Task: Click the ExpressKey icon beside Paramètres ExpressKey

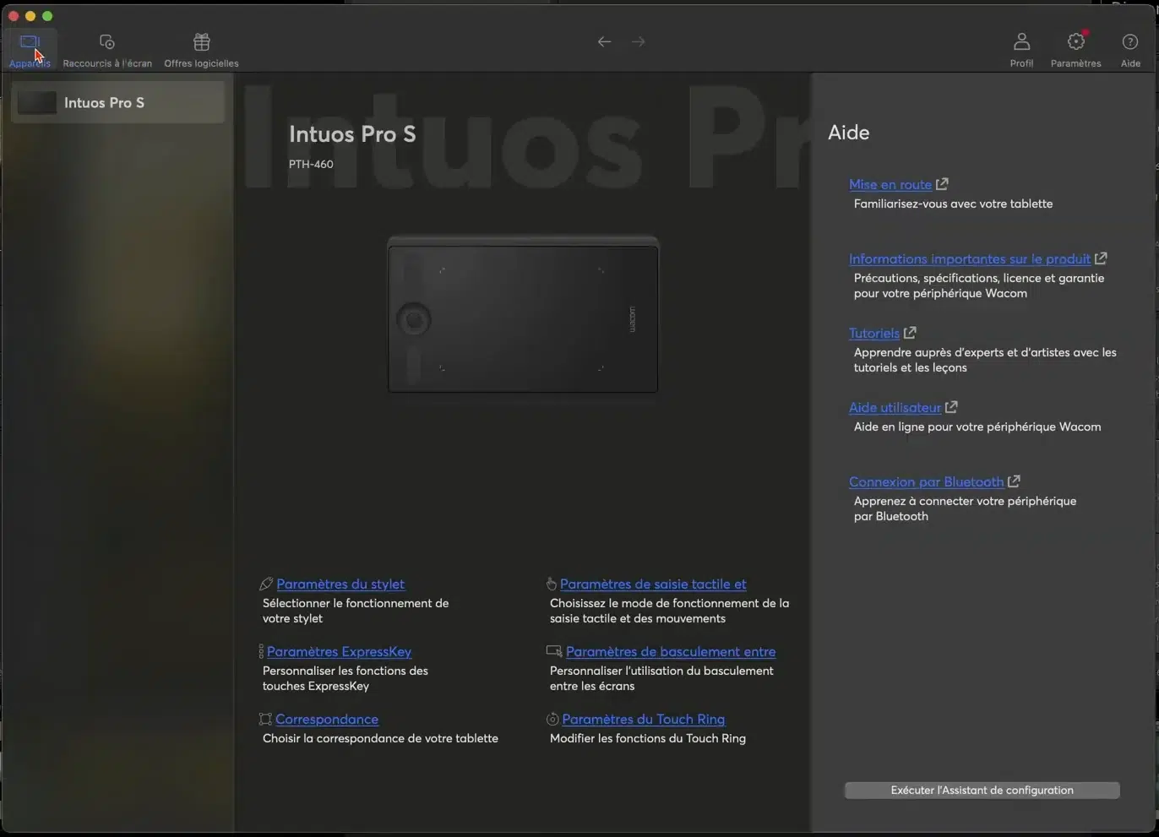Action: pos(261,651)
